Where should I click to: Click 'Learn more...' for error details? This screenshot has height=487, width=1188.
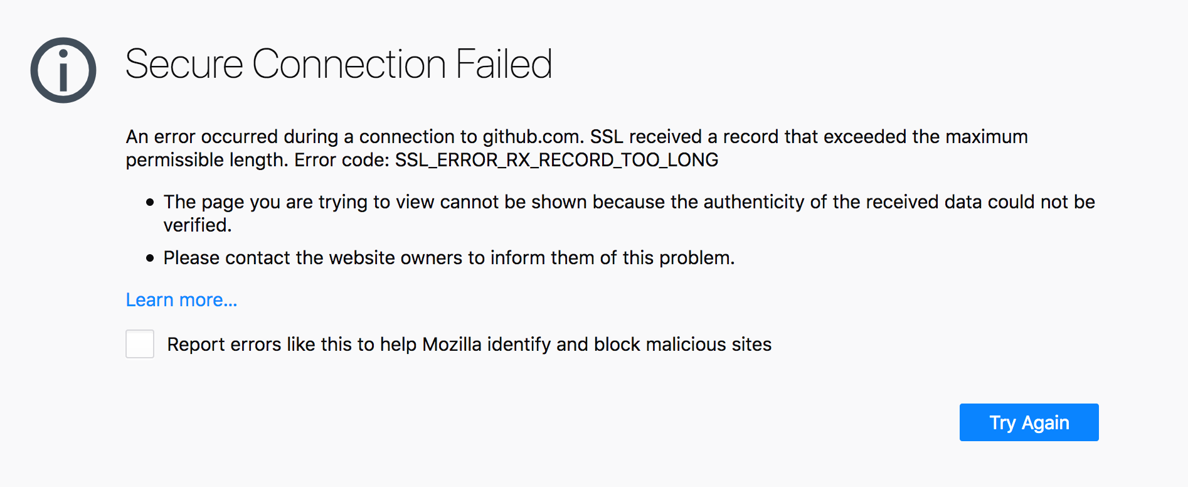tap(181, 300)
